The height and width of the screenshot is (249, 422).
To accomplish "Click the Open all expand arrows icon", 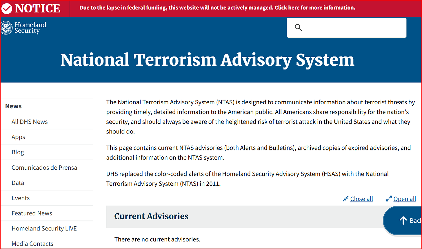I will (389, 199).
